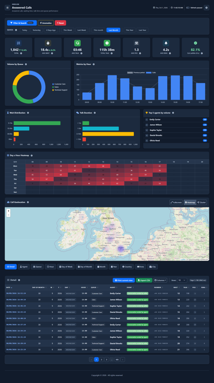214x383 pixels.
Task: Show info for Metrics by Hour
Action: tap(94, 64)
